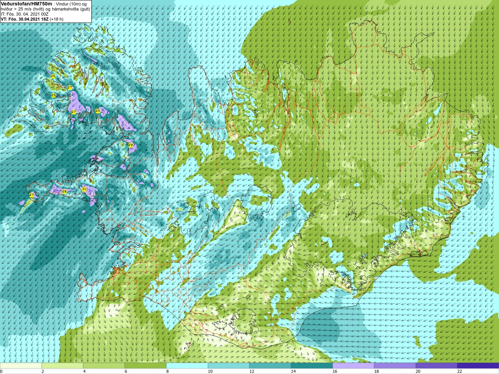Click the yellow gust label '31'

pos(84,189)
